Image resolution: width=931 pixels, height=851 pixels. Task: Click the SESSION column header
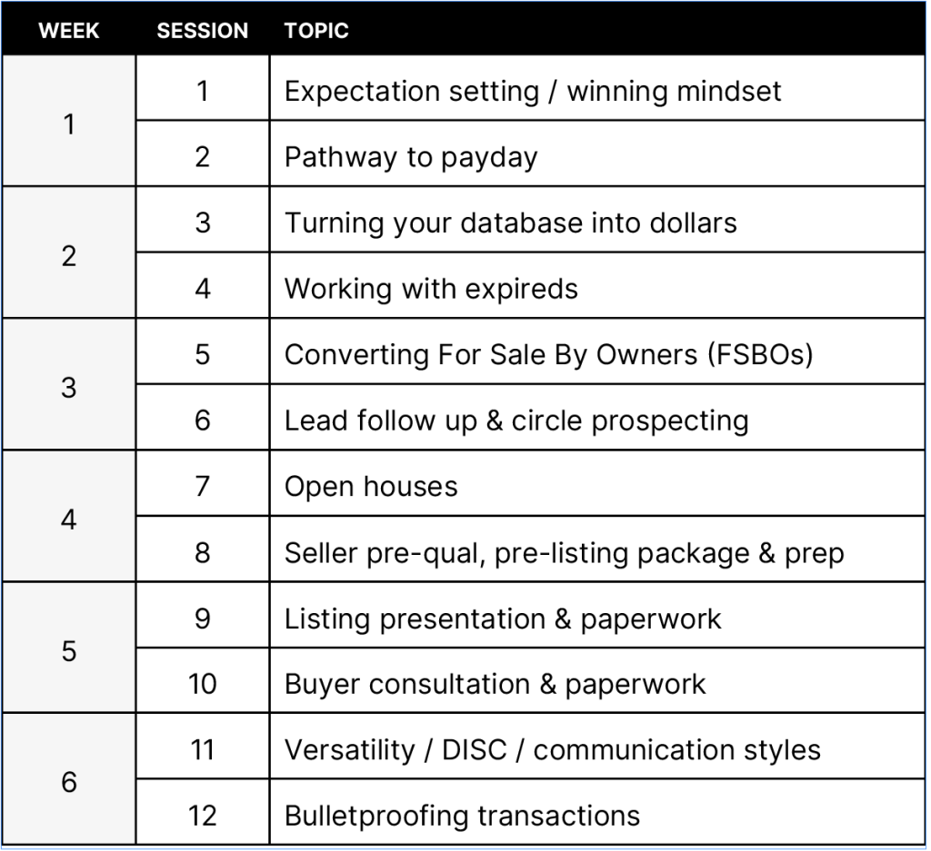tap(202, 30)
